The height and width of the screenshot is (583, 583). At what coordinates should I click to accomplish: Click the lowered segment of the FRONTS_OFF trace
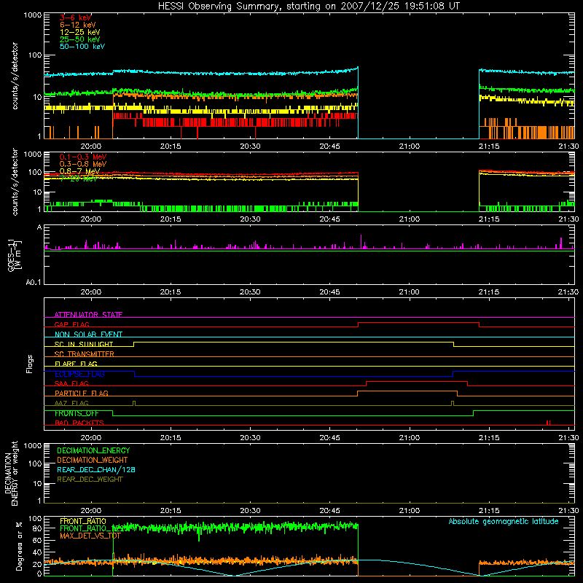tap(293, 415)
